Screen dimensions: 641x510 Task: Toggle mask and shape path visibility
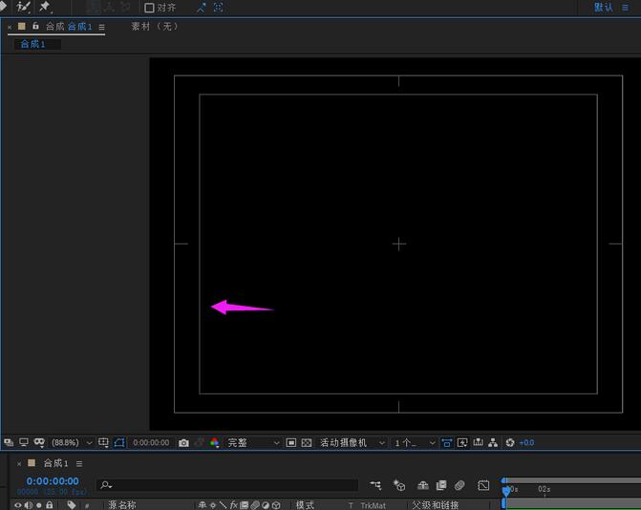[x=119, y=443]
